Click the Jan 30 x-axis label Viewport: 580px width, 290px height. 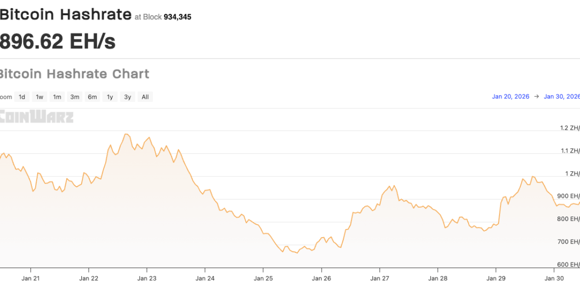554,278
